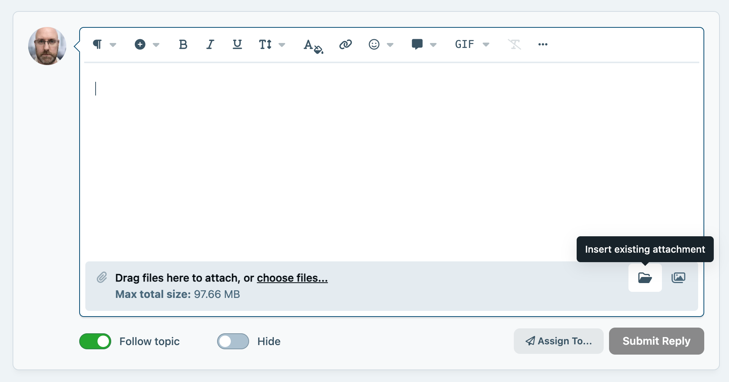Open the text color tool
The height and width of the screenshot is (382, 729).
click(x=313, y=46)
